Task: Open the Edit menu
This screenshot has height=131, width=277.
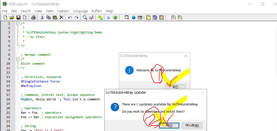Action: (x=14, y=11)
